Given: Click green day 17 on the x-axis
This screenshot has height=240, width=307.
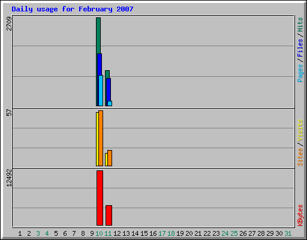Looking at the screenshot, I should point(162,233).
